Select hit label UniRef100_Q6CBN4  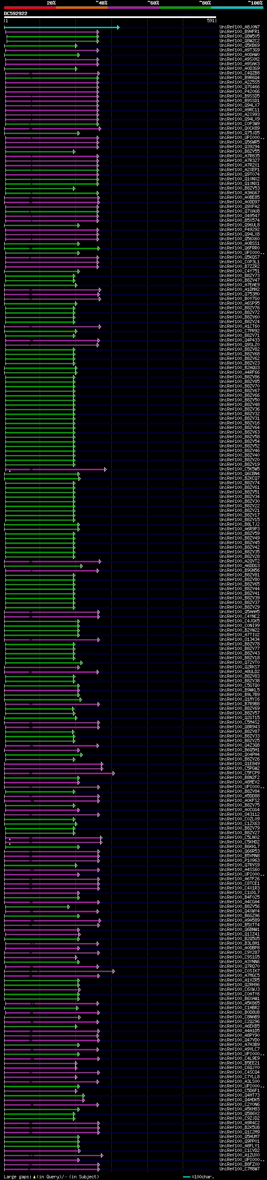[x=239, y=473]
